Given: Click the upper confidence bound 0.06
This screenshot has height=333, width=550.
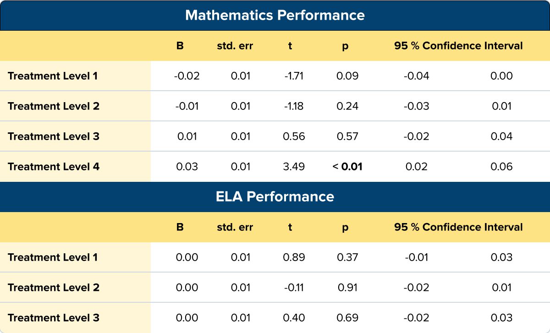Looking at the screenshot, I should (501, 167).
